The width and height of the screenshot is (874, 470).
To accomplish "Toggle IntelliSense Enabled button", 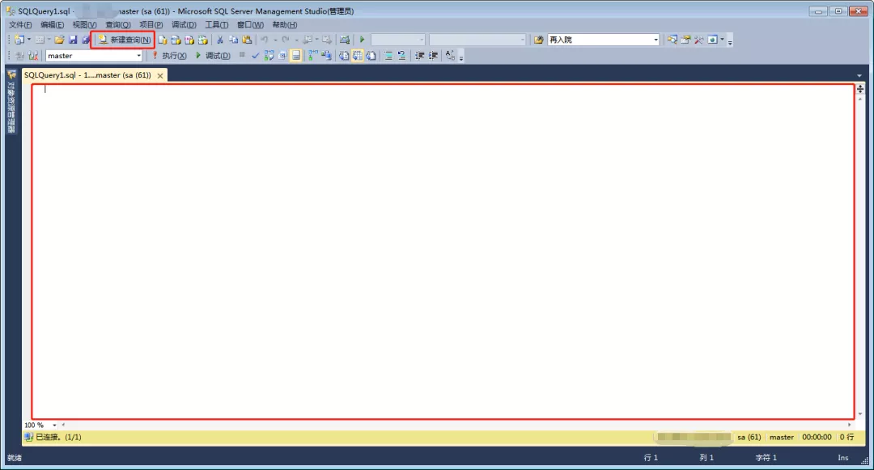I will 296,56.
